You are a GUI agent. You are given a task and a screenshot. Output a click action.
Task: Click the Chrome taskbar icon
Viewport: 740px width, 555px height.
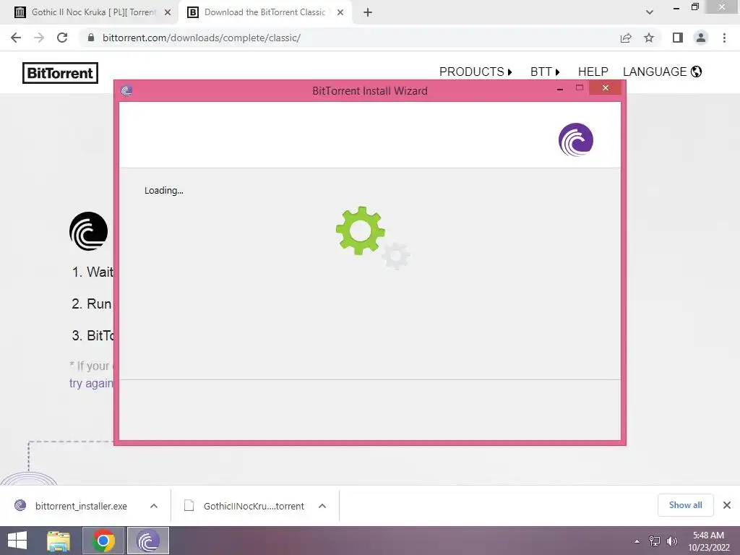point(103,541)
